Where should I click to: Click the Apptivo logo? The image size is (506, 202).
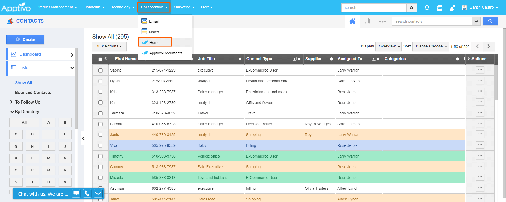(16, 7)
